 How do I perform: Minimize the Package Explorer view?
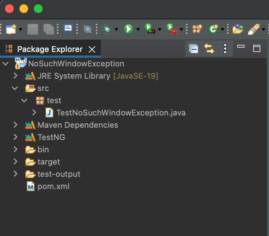(241, 46)
